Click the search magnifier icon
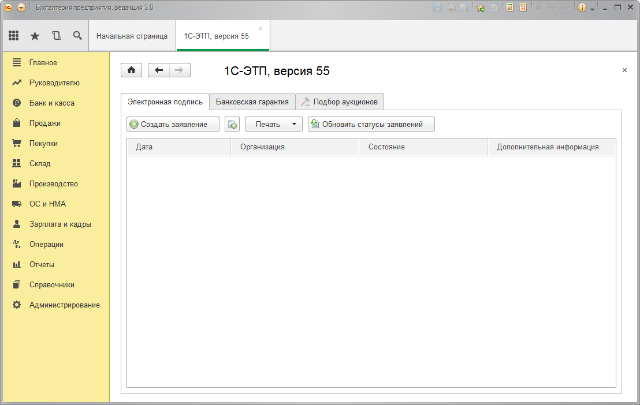 77,36
